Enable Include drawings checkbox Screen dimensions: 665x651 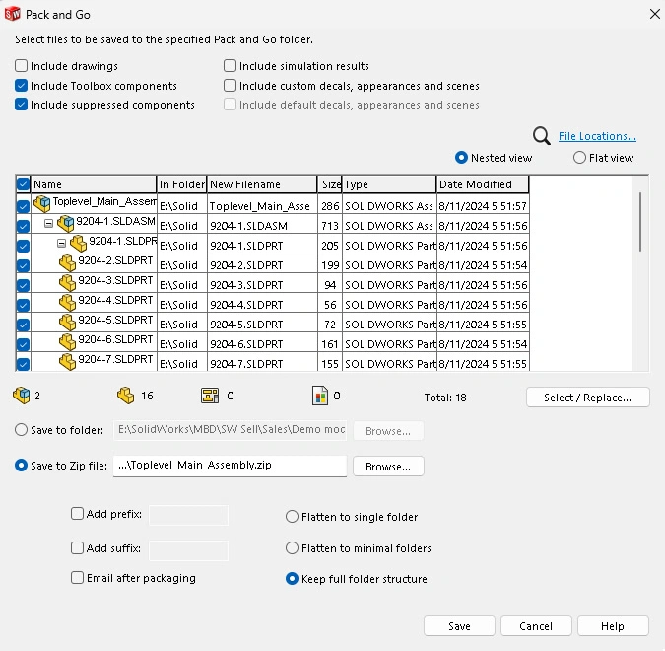pyautogui.click(x=22, y=66)
